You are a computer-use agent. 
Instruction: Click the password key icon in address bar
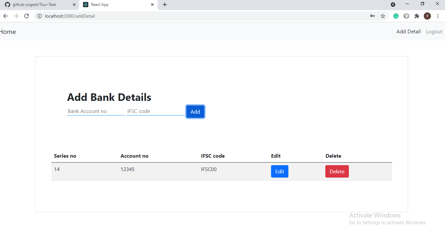coord(372,16)
